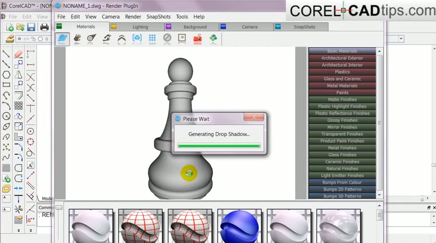This screenshot has height=243, width=436.
Task: Expand Matte Finishes category
Action: pyautogui.click(x=342, y=99)
